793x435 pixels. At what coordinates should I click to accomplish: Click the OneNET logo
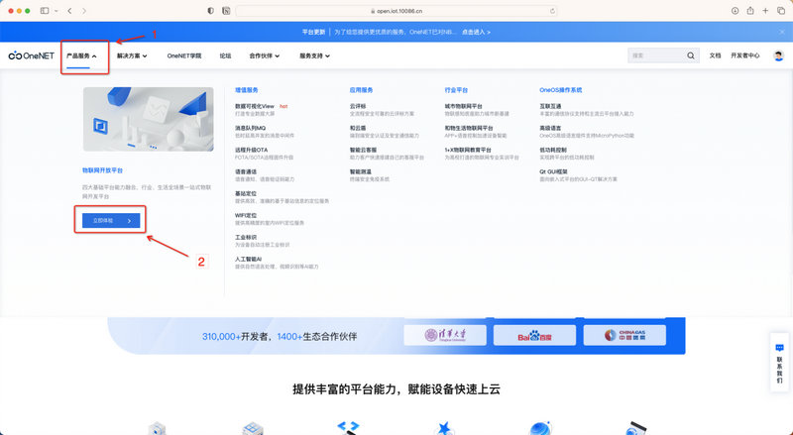32,55
